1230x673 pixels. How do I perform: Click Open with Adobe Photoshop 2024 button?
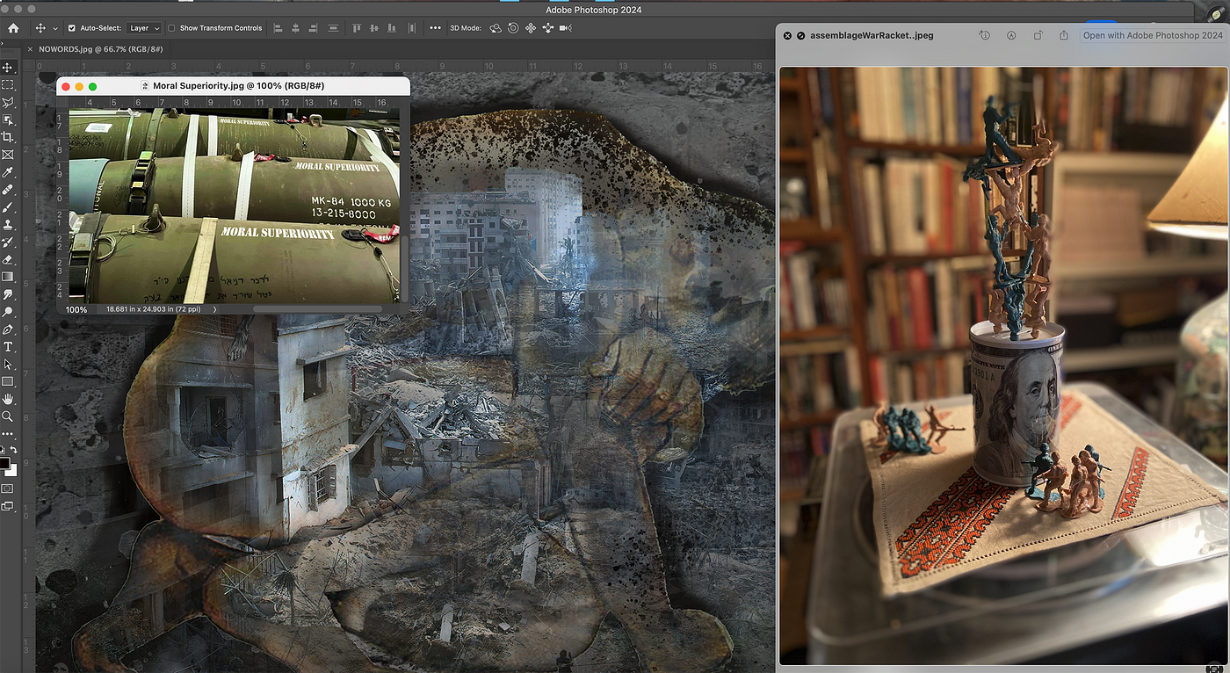1153,35
